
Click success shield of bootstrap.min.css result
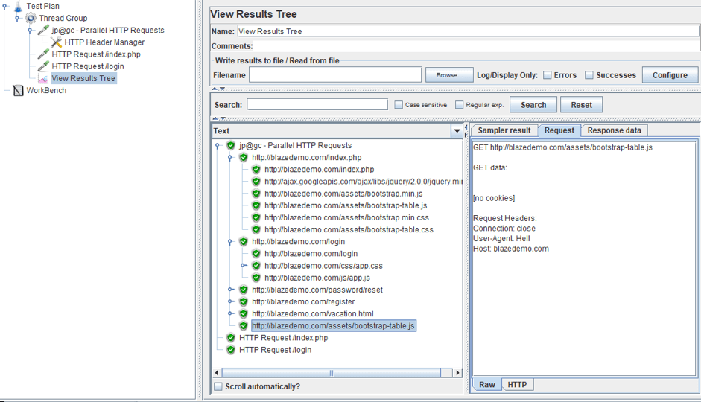(256, 218)
